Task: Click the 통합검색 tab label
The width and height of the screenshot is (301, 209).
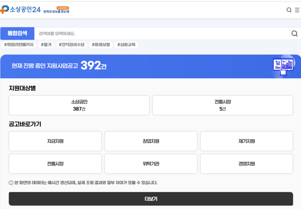Action: 17,33
